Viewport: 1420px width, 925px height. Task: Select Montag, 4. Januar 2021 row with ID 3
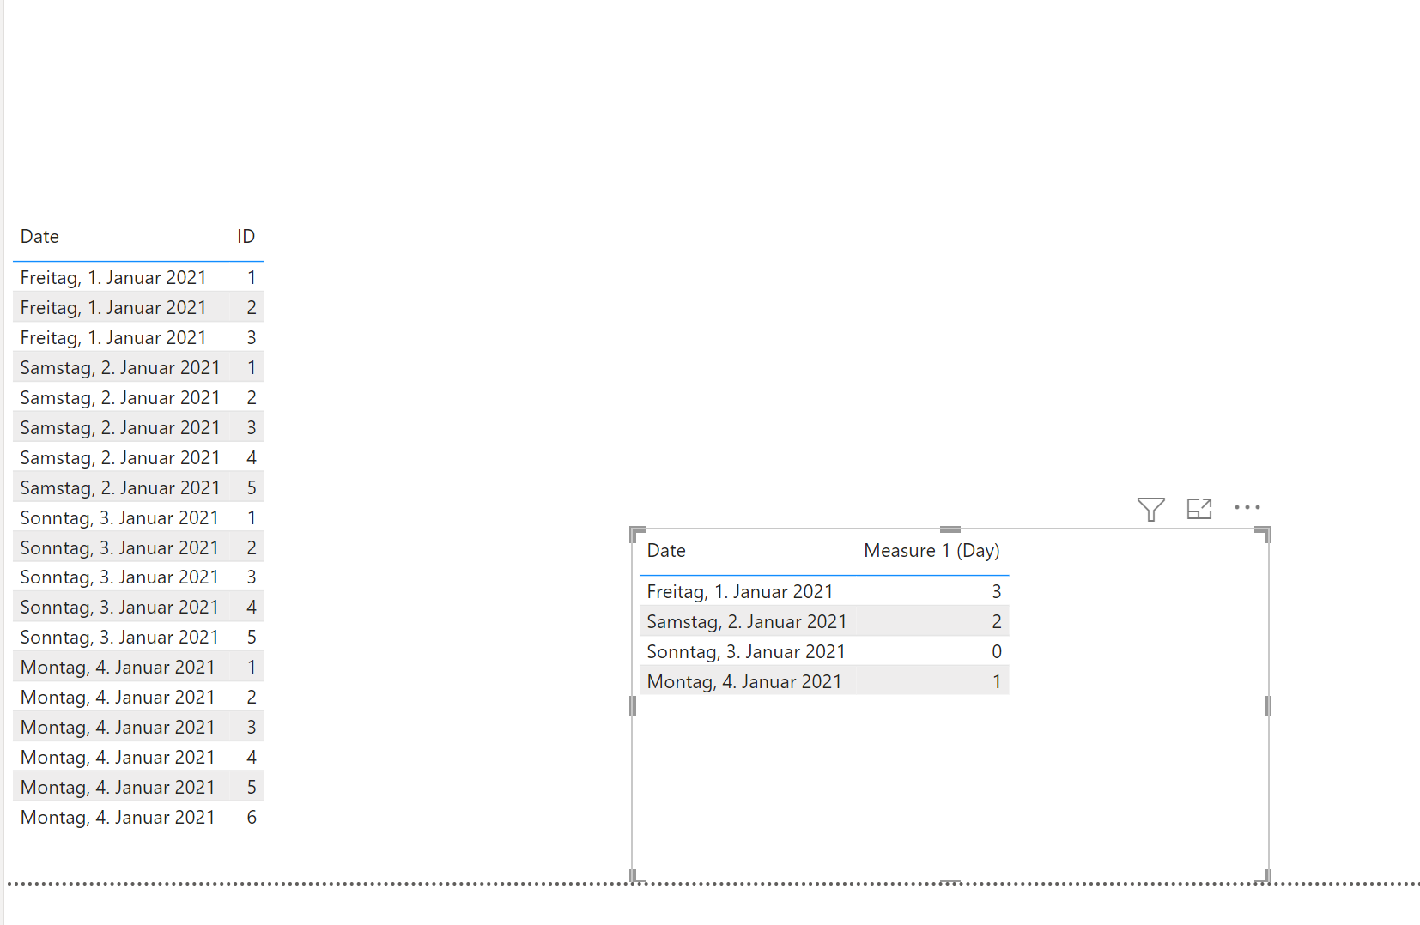click(138, 727)
